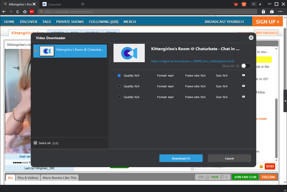The image size is (287, 192).
Task: Click the red REC record icon
Action: (x=32, y=12)
